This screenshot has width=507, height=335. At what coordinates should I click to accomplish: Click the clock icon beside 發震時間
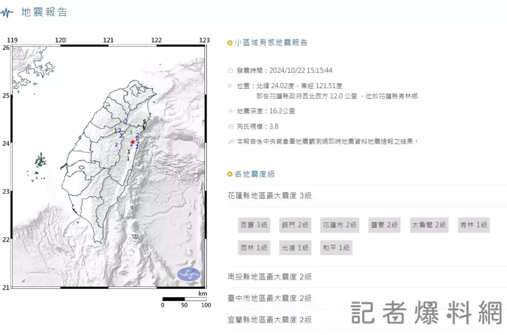(230, 70)
